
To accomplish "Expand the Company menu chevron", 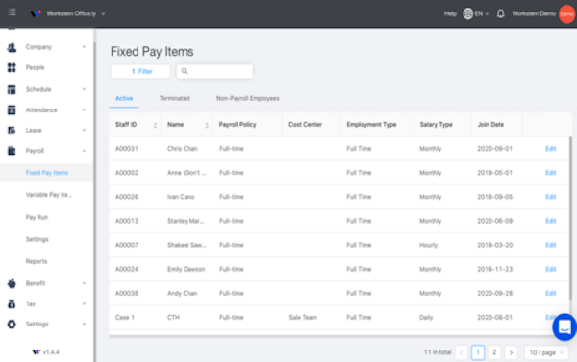I will 84,47.
